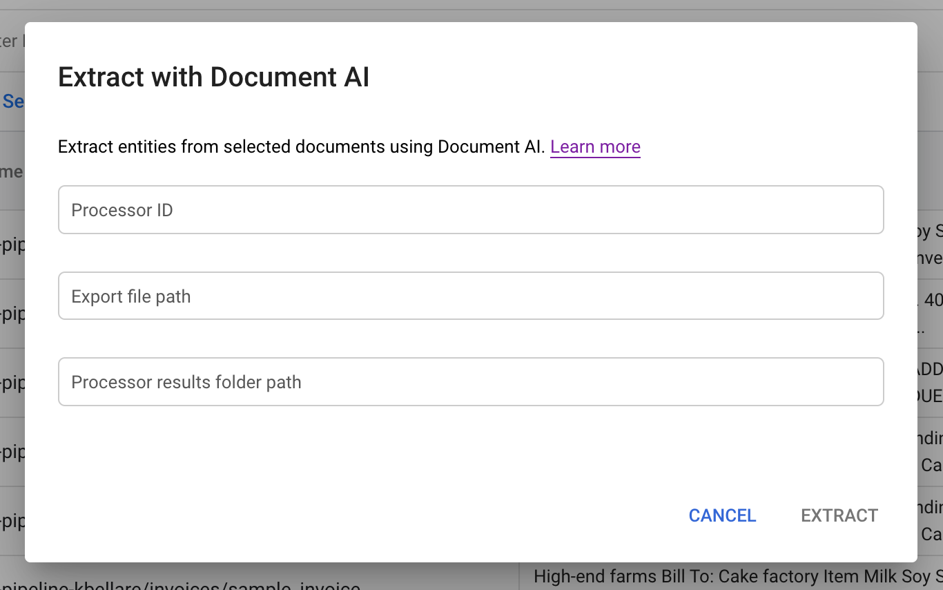Click the cut-off 'me' column header
Image resolution: width=943 pixels, height=590 pixels.
12,171
